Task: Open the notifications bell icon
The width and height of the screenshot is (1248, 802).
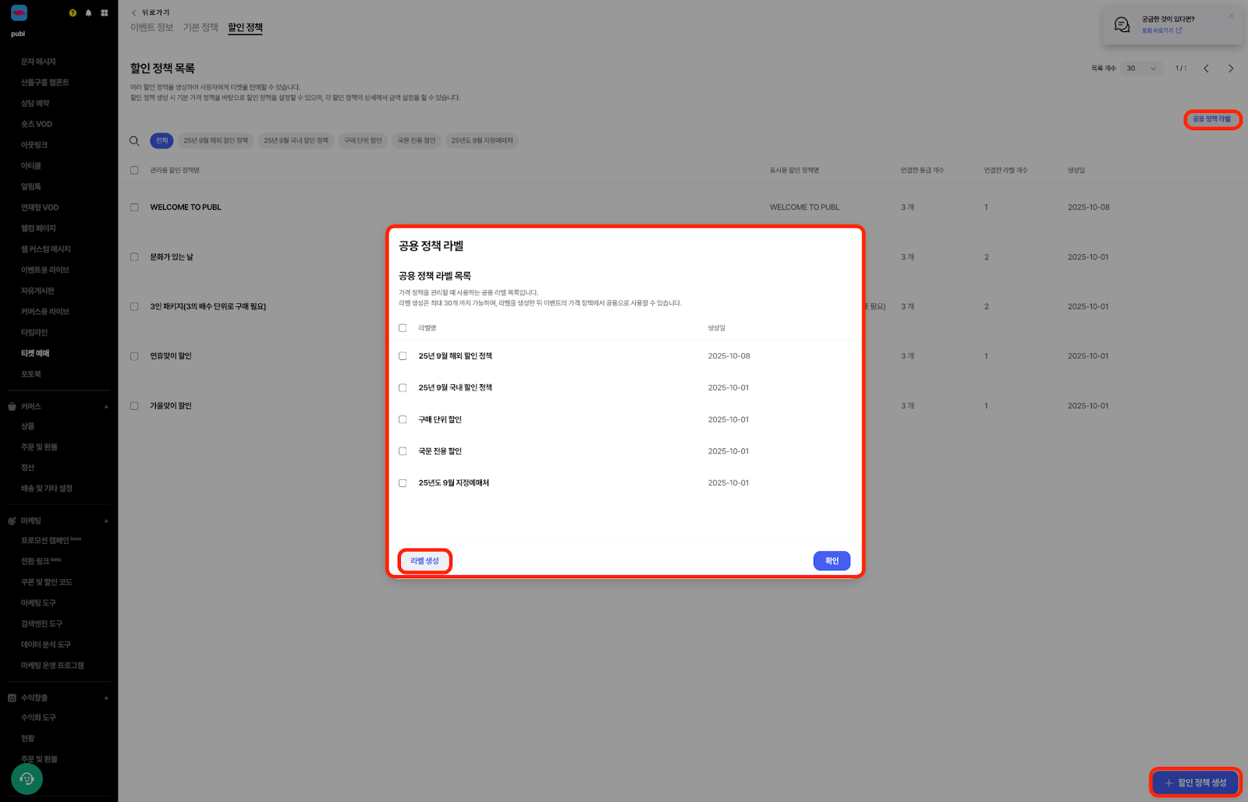Action: coord(88,13)
